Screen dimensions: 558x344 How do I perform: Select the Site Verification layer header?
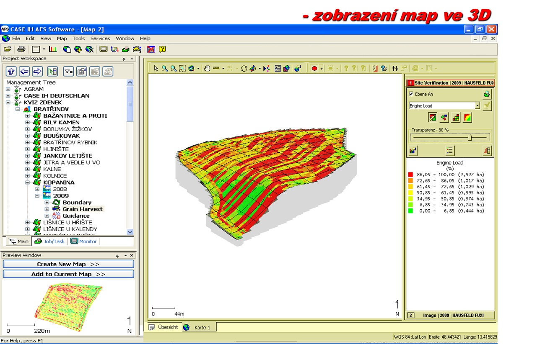[451, 83]
